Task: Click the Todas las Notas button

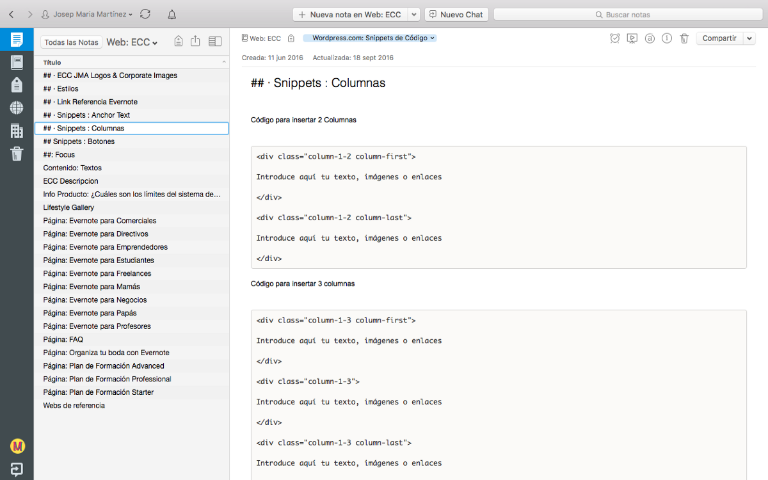Action: [72, 42]
